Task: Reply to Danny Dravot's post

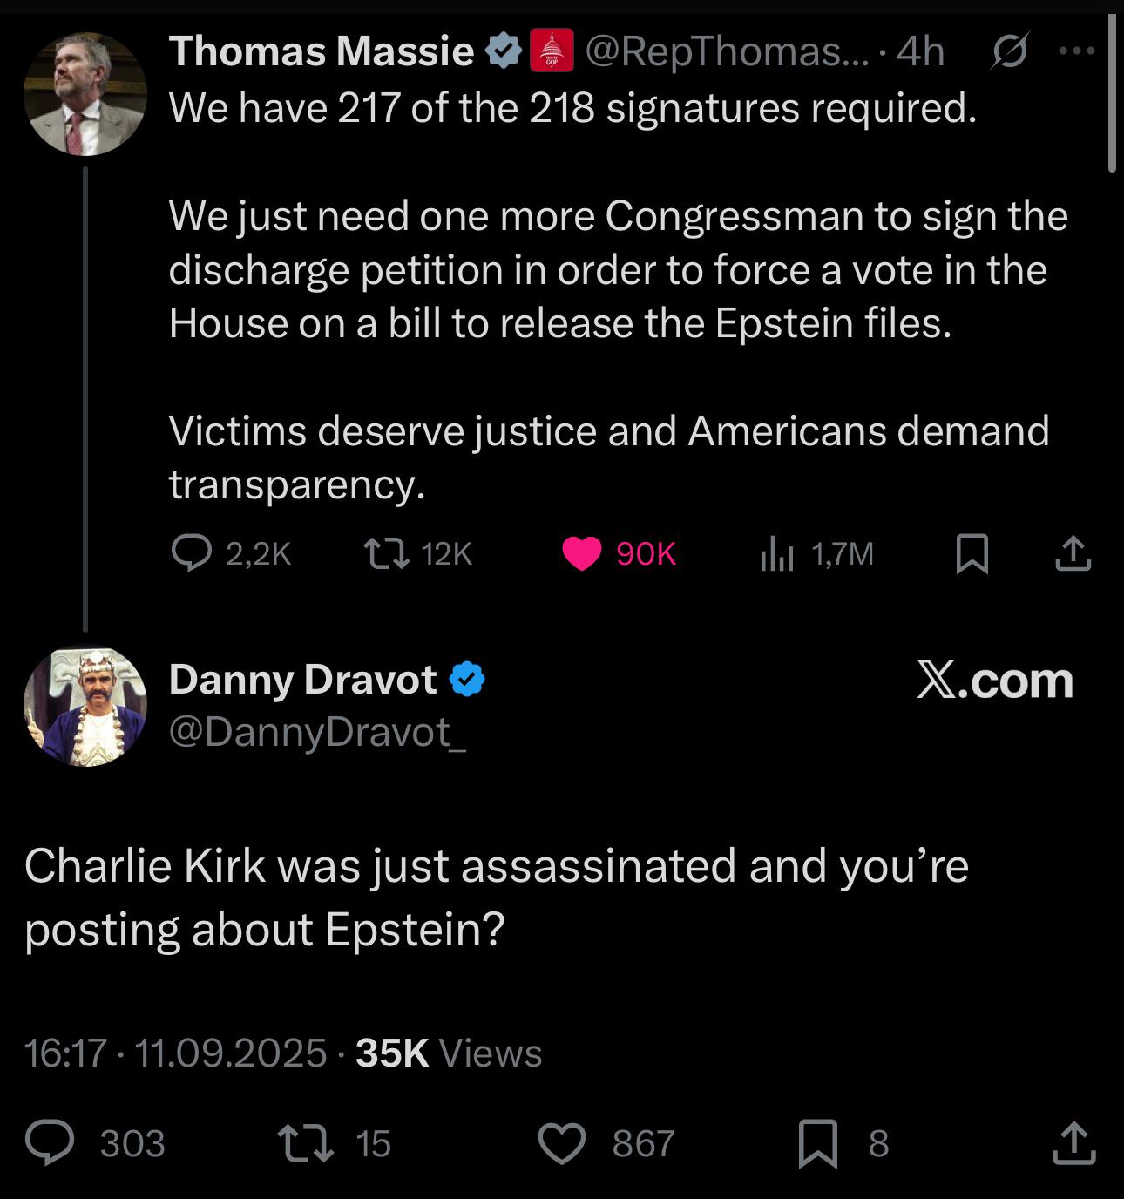Action: click(51, 1143)
